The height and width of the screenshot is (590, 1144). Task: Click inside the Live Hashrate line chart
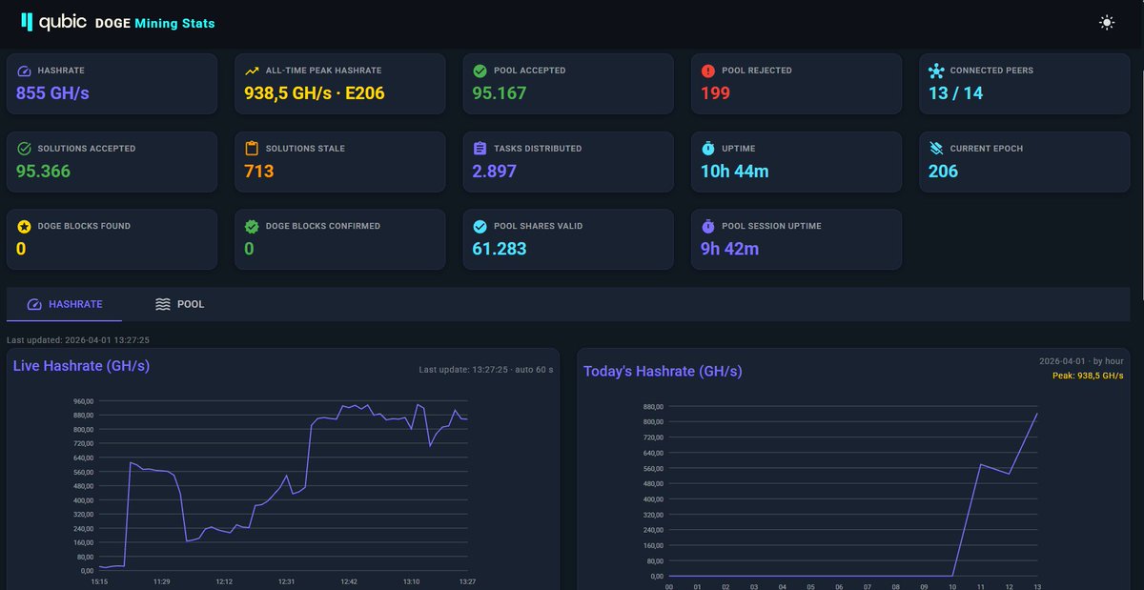point(283,486)
